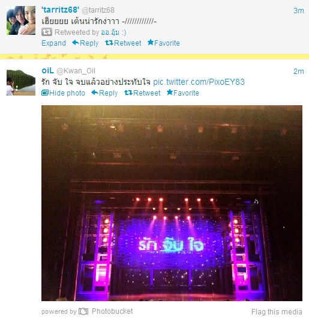This screenshot has width=309, height=321.
Task: Open the pic.twitter.com/PixoEY83 link
Action: pos(199,82)
